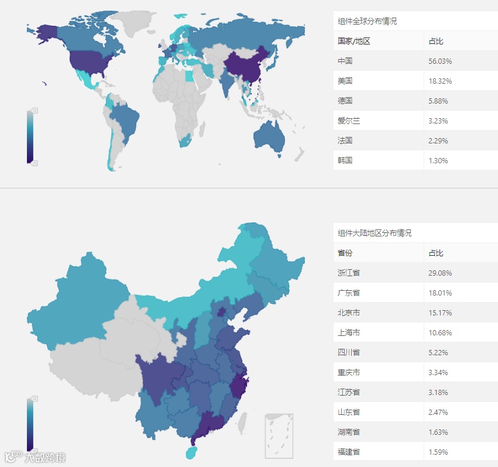Click the 国家/地区 column header
The height and width of the screenshot is (467, 498).
point(354,41)
